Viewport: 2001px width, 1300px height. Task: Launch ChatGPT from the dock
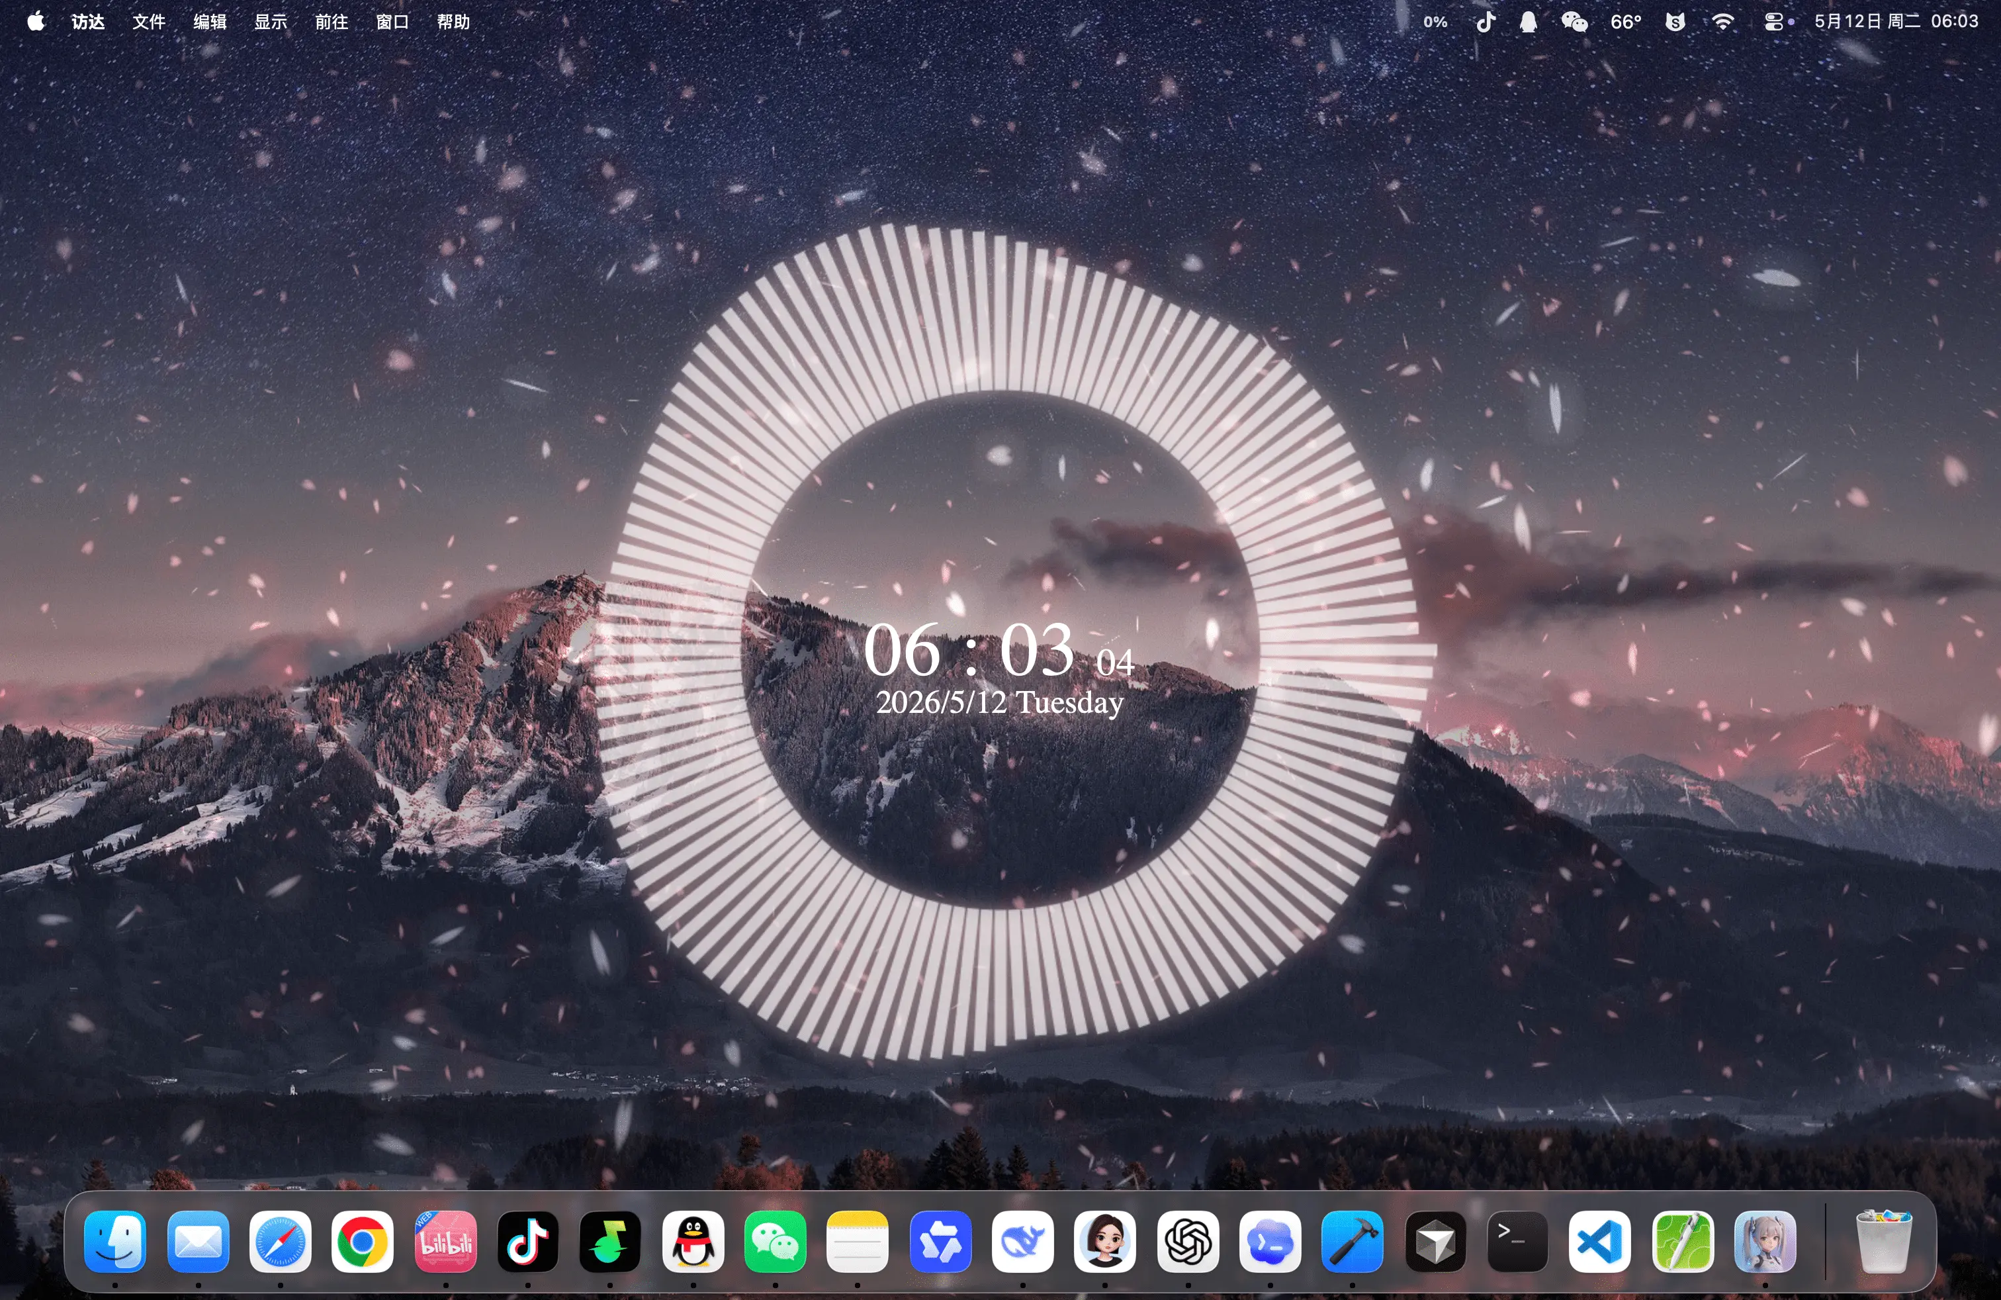click(x=1186, y=1242)
